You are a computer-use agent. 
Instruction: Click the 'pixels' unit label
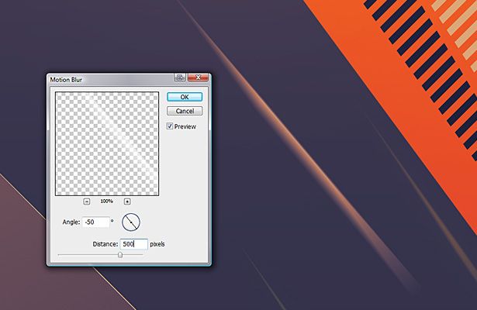pyautogui.click(x=157, y=244)
